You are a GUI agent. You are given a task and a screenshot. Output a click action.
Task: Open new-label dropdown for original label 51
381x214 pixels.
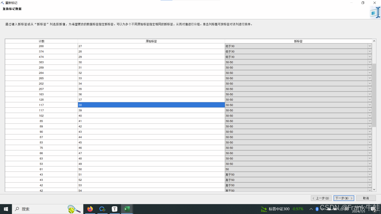(370, 175)
